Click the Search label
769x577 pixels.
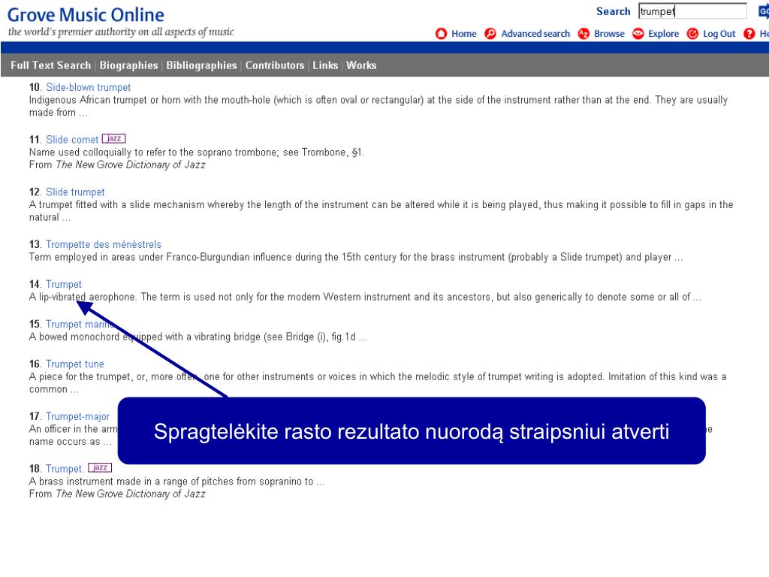click(x=613, y=11)
